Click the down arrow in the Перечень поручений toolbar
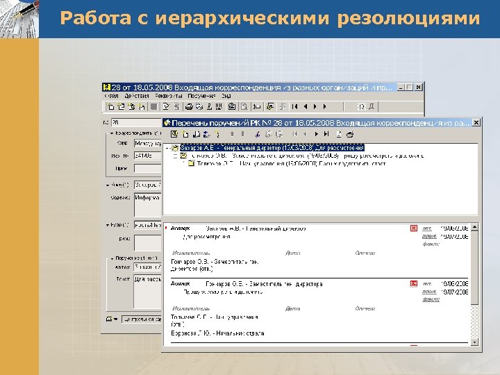The width and height of the screenshot is (500, 375). point(243,134)
